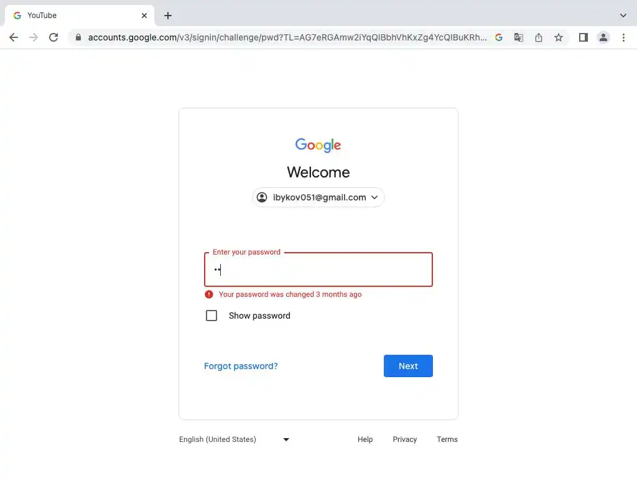Screen dimensions: 637x478
Task: Open a new tab with plus button
Action: (168, 16)
